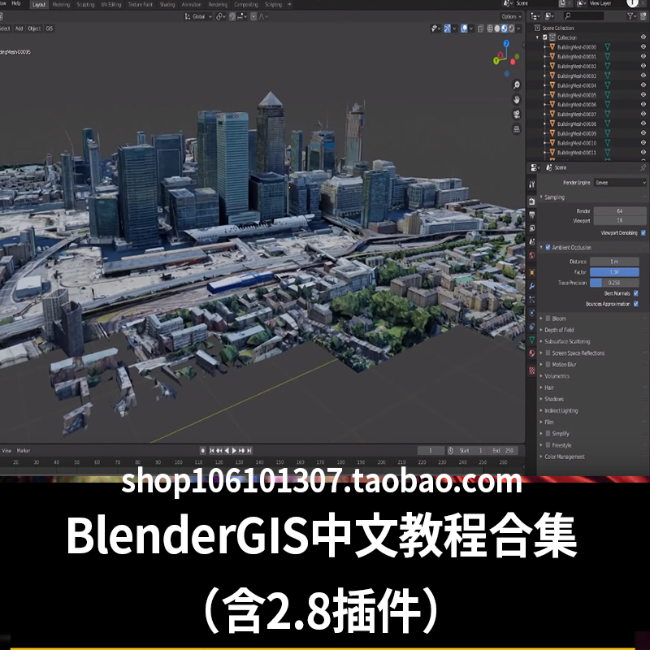Open the Physics properties tab

click(532, 313)
